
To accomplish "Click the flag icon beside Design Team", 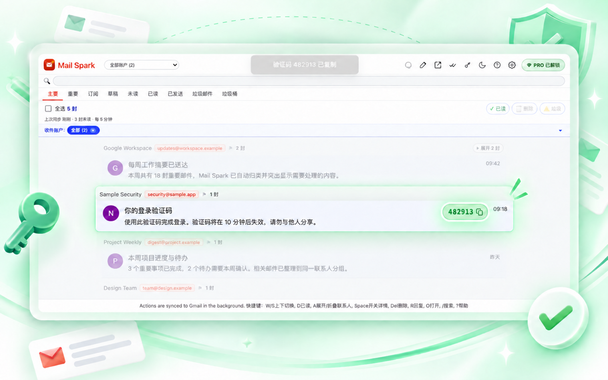I will [200, 288].
